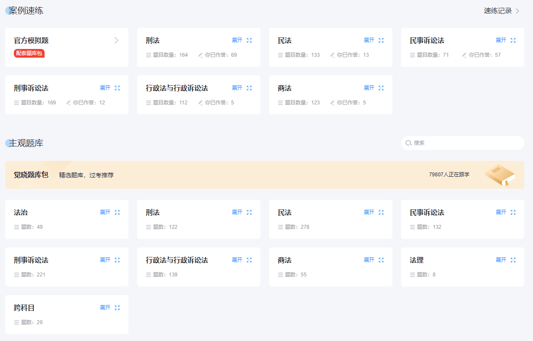Image resolution: width=533 pixels, height=341 pixels.
Task: Expand the 主观题库 商法 card
Action: 369,260
